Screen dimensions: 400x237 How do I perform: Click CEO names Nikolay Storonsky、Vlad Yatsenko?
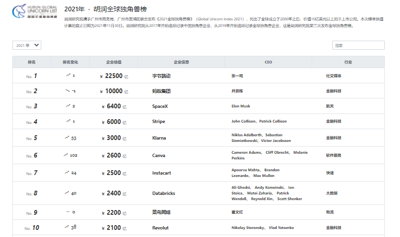tap(262, 228)
